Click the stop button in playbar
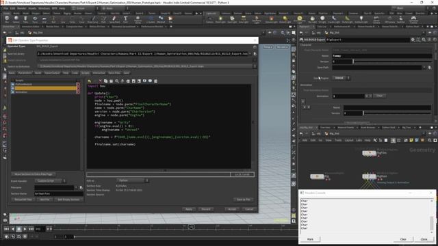Viewport: 438px width, 246px height. (x=18, y=229)
